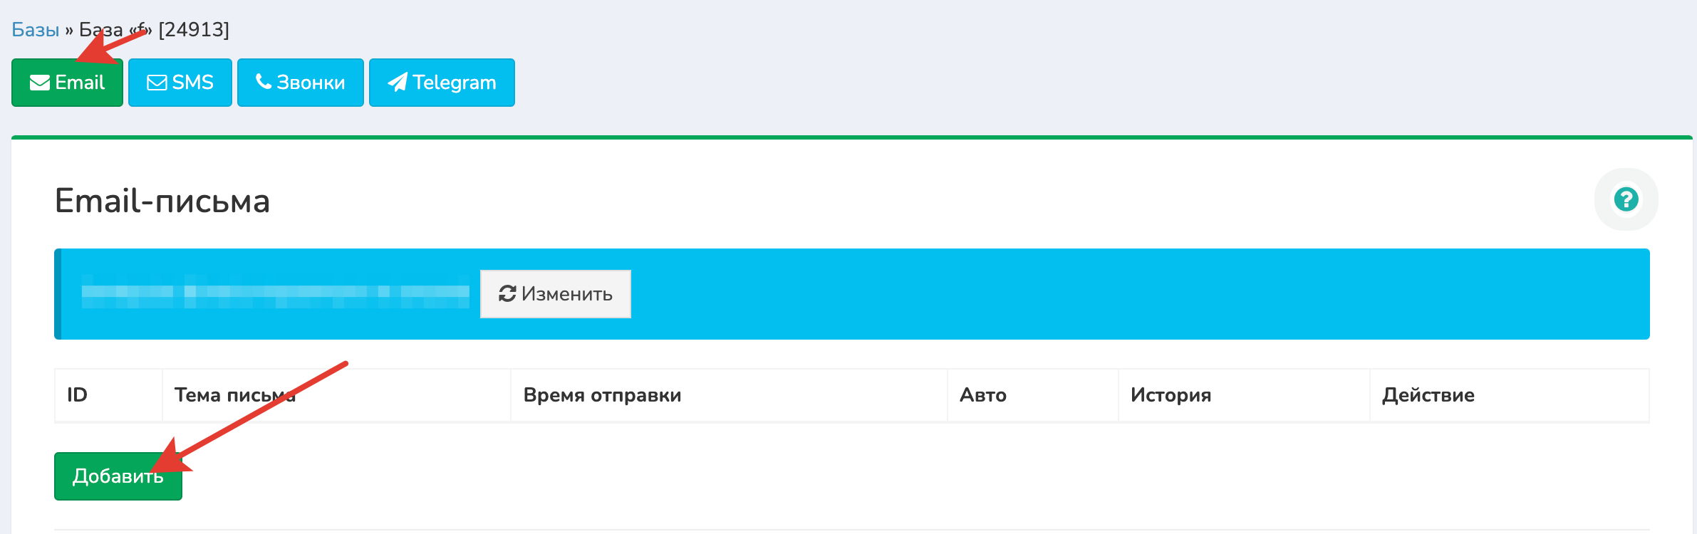The image size is (1697, 534).
Task: Click the paper plane Telegram icon
Action: click(x=398, y=83)
